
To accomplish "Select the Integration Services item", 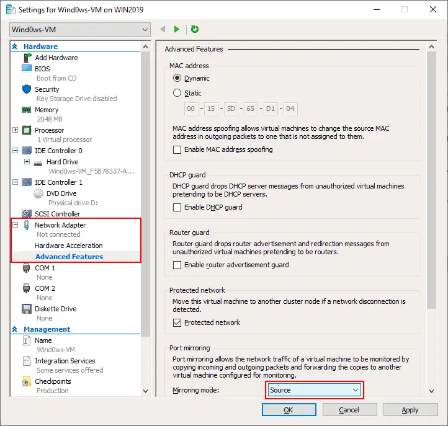I will coord(65,361).
